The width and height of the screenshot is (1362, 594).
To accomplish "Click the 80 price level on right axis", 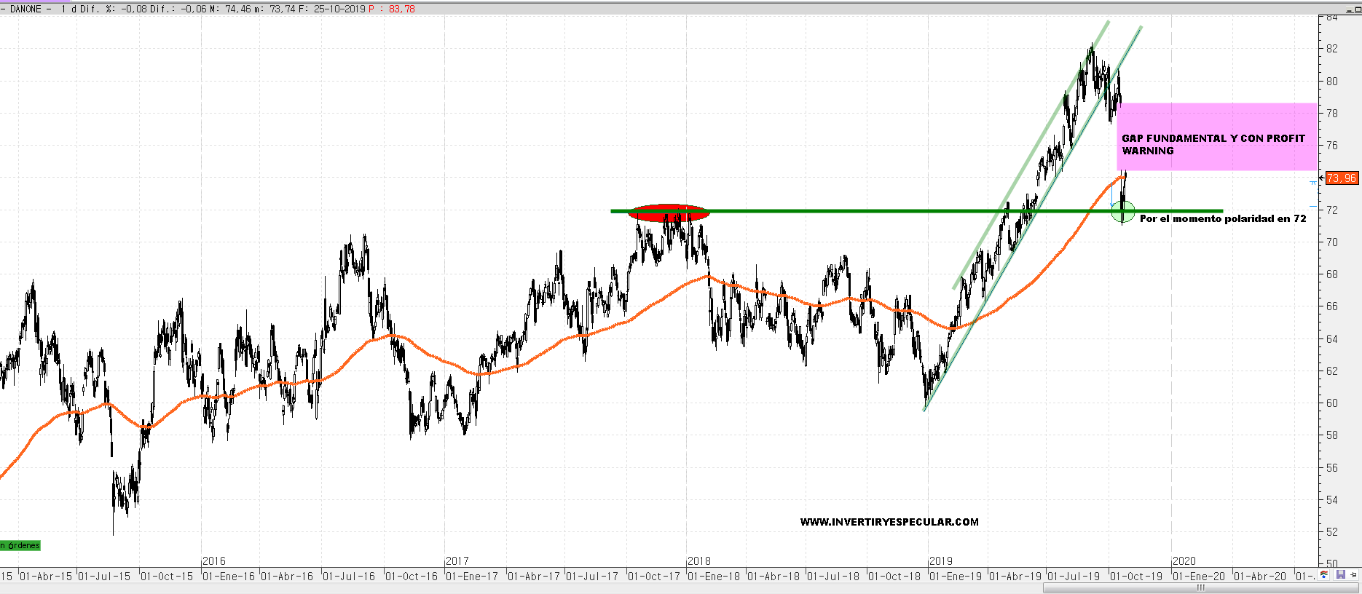I will pyautogui.click(x=1332, y=82).
